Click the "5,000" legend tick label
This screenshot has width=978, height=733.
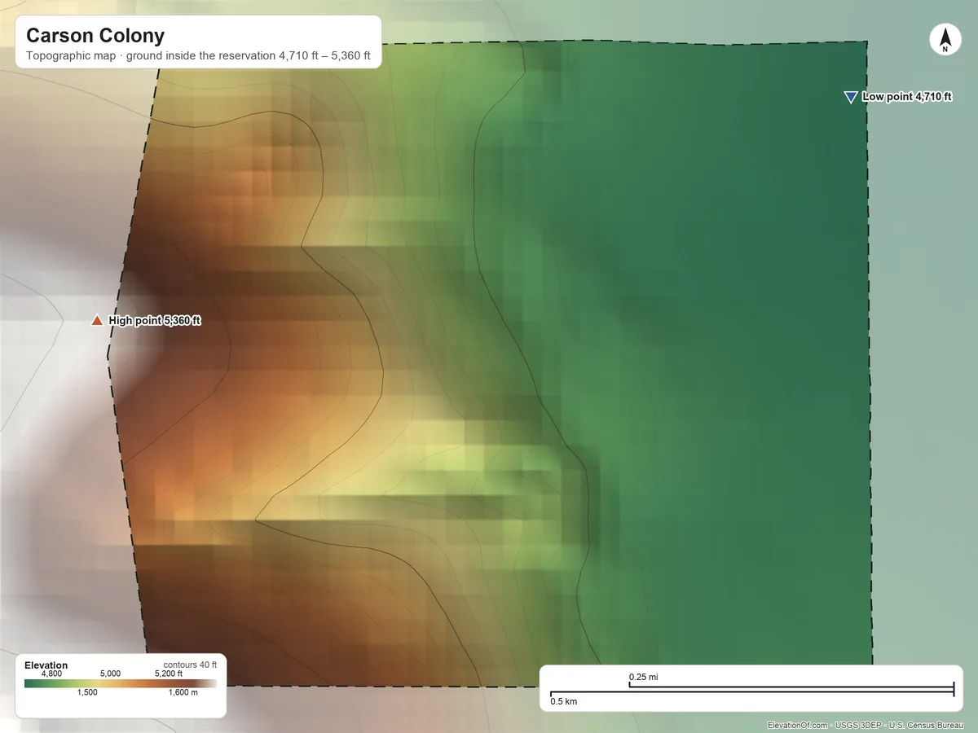coord(110,674)
